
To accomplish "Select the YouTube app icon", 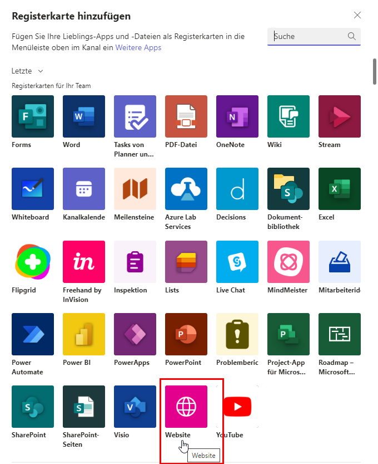I will (x=237, y=407).
